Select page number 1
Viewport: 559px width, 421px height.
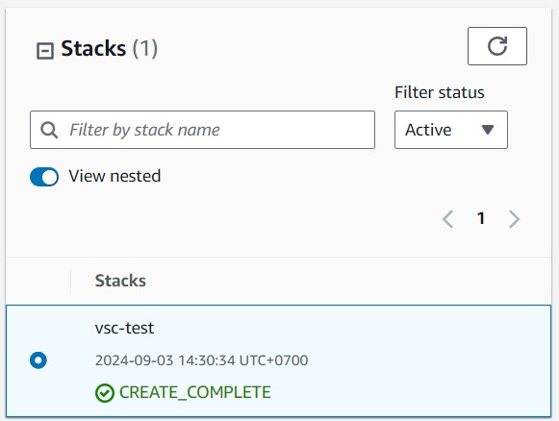click(481, 218)
